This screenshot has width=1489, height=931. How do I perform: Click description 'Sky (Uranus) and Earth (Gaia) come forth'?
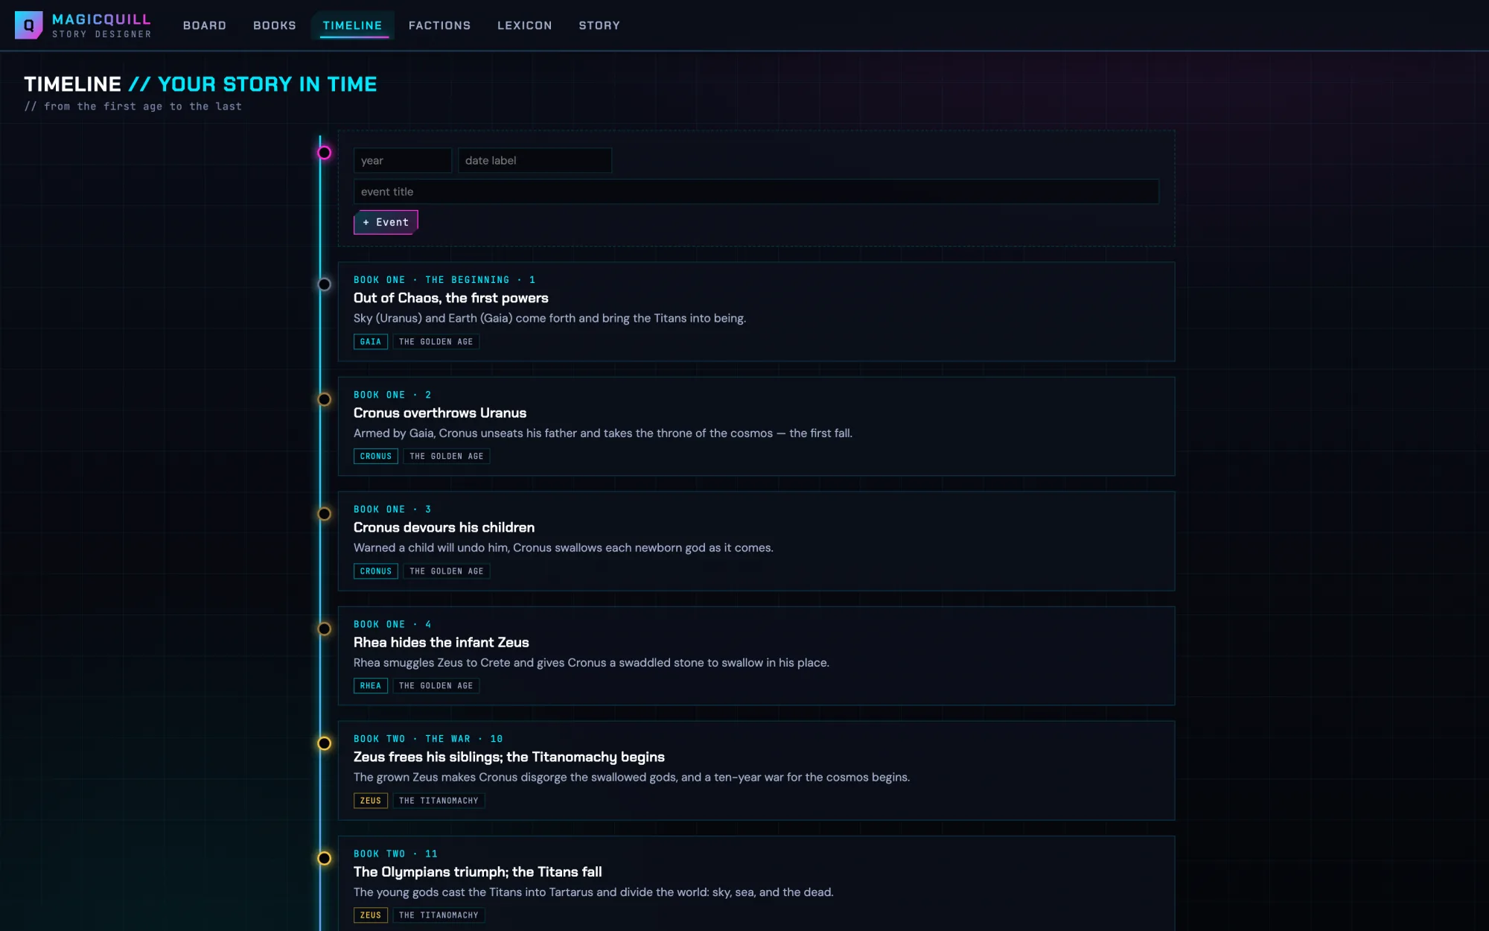coord(549,318)
